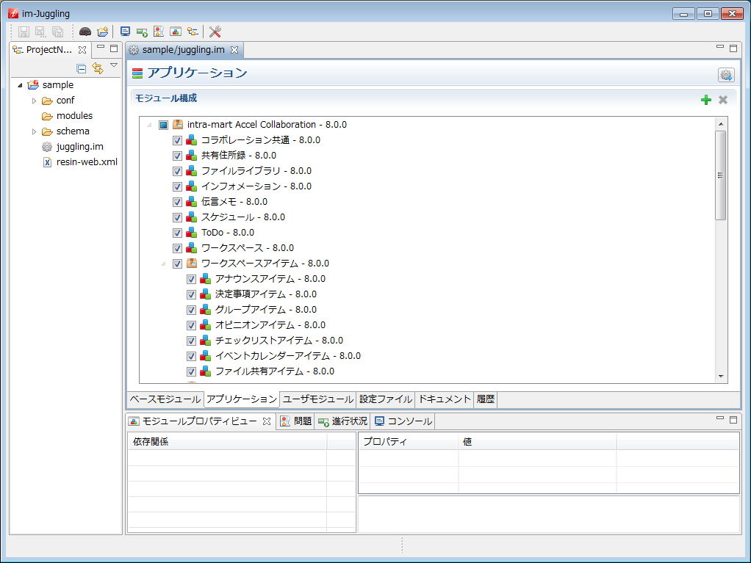Select the modules folder in the tree
751x563 pixels.
click(x=74, y=116)
